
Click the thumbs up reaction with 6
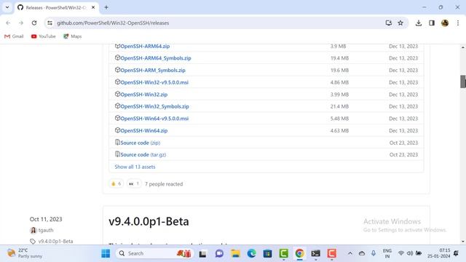coord(116,184)
